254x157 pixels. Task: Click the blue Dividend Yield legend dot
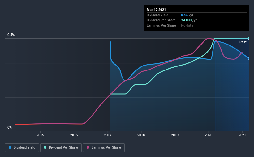pyautogui.click(x=10, y=147)
